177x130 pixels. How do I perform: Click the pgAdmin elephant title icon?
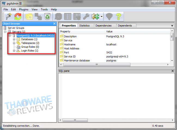pos(4,3)
